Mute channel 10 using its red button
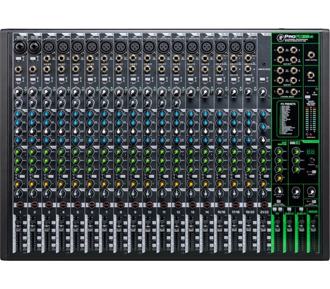This screenshot has height=289, width=330. click(x=149, y=204)
